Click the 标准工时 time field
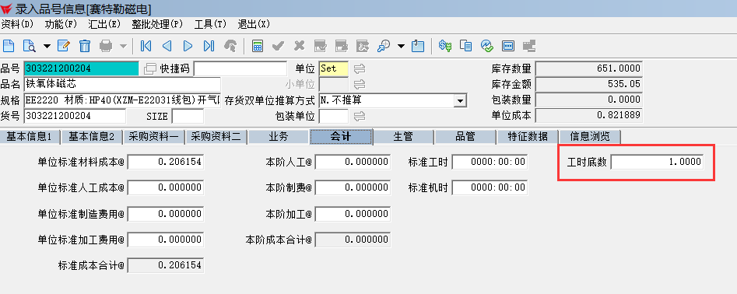The width and height of the screenshot is (737, 294). click(x=490, y=162)
